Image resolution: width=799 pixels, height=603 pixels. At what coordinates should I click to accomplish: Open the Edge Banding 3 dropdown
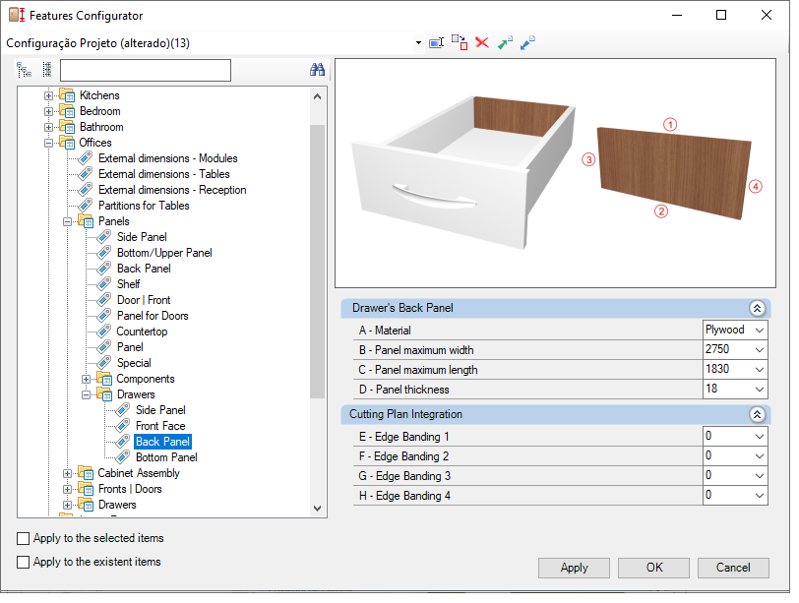pyautogui.click(x=760, y=476)
